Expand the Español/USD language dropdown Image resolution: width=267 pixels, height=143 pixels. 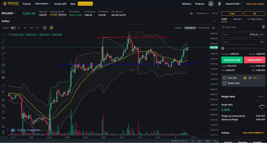(233, 4)
